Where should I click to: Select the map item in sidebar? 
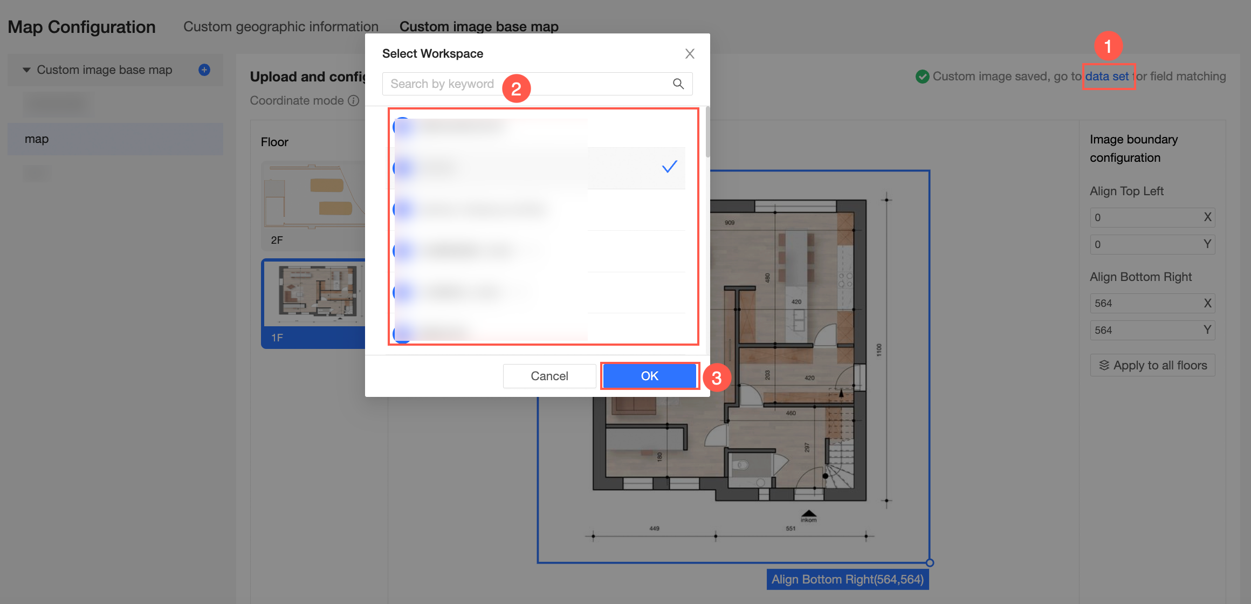pyautogui.click(x=115, y=139)
